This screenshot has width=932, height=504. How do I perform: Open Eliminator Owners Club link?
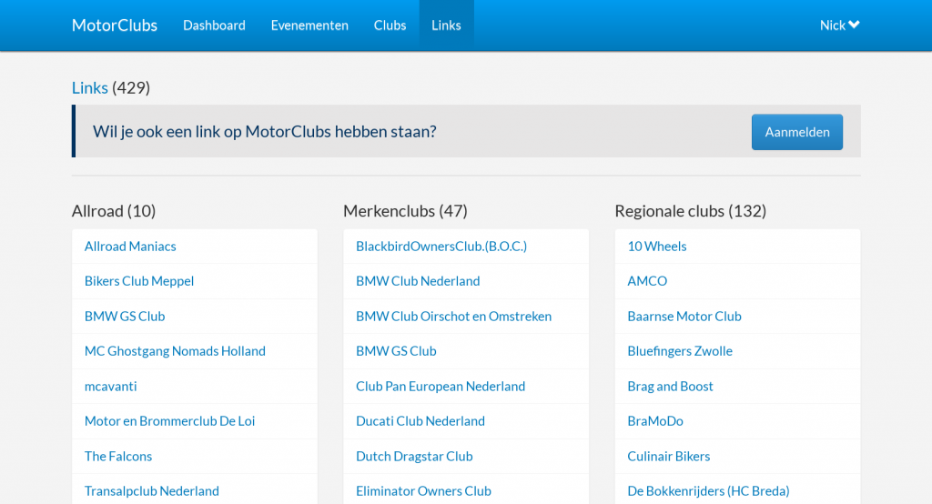pyautogui.click(x=423, y=491)
